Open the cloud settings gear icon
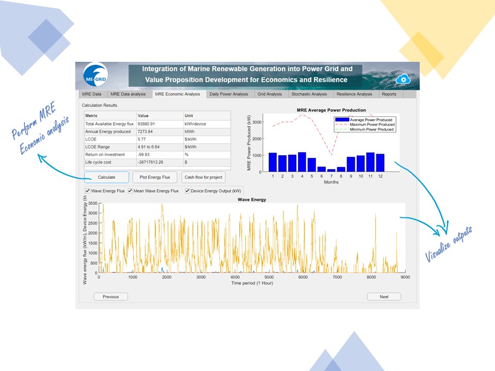This screenshot has height=371, width=495. 402,79
